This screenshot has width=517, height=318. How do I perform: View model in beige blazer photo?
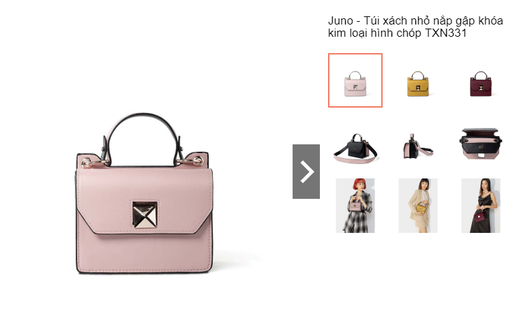coord(417,206)
